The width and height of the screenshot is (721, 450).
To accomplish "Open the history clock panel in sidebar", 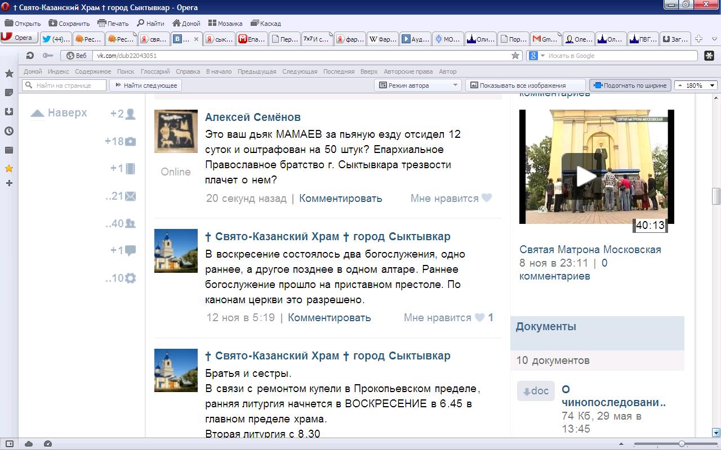I will pos(9,131).
